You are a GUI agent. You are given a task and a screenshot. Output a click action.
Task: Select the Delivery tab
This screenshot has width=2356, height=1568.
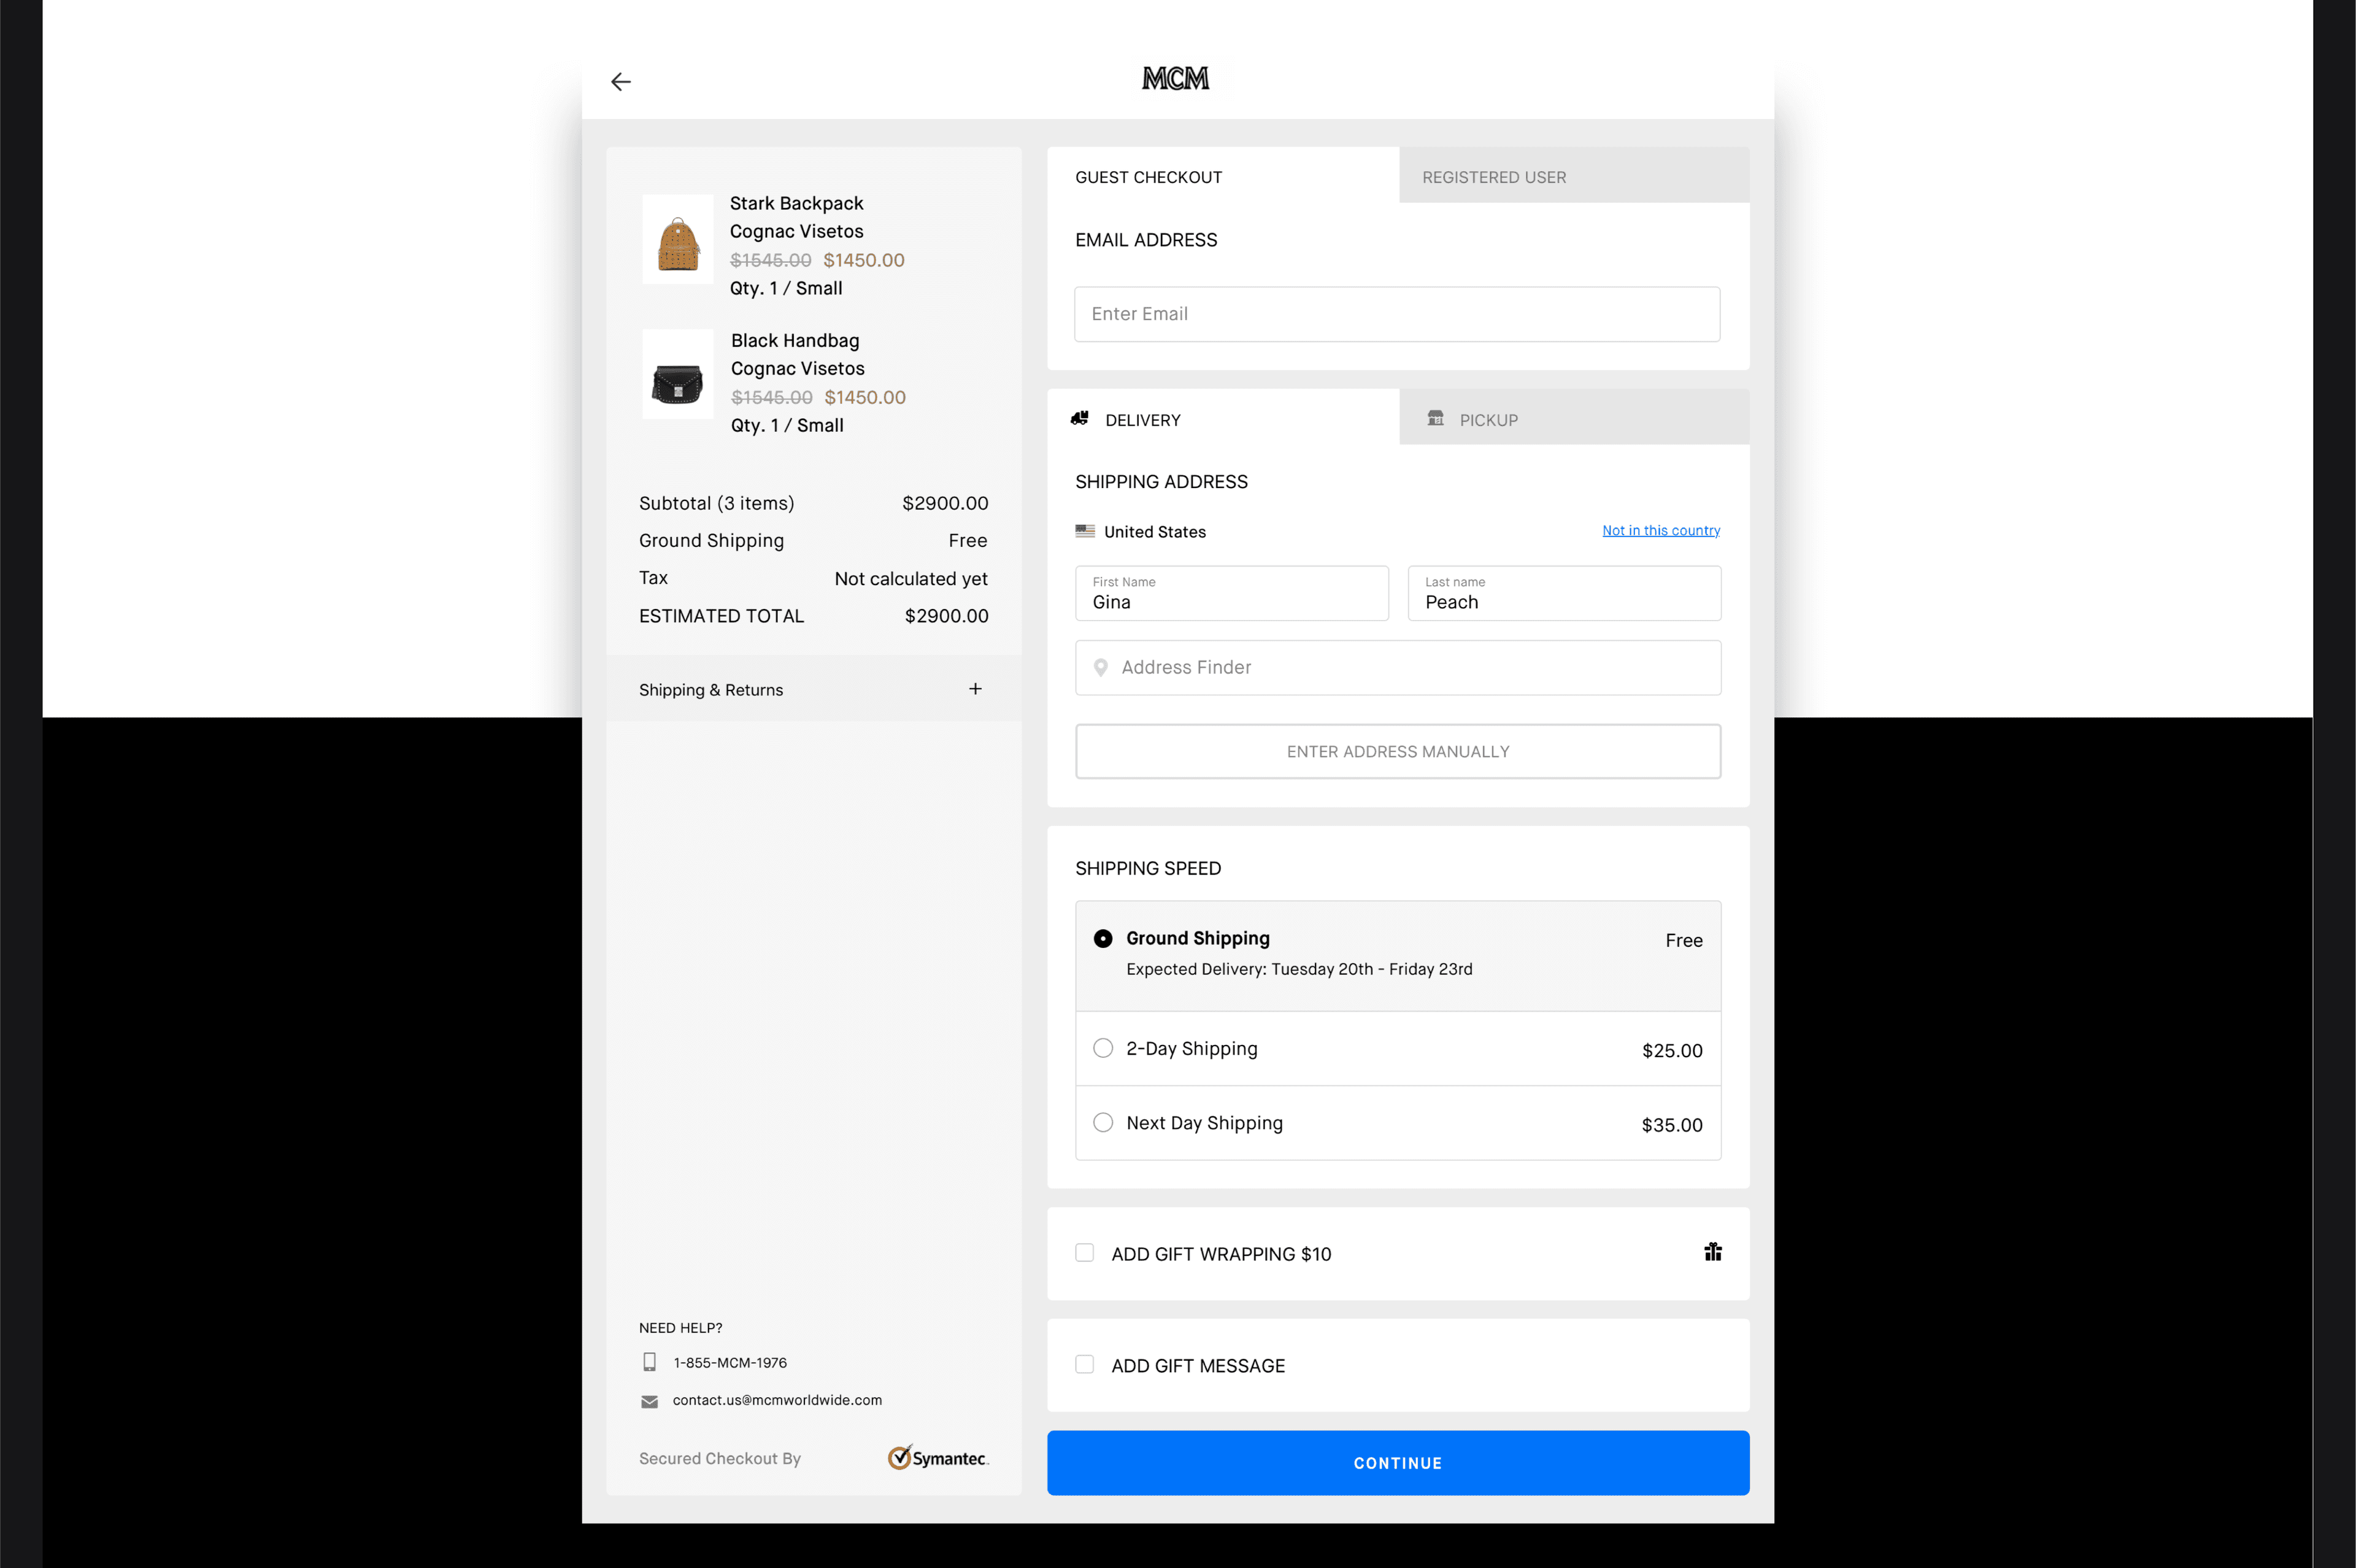tap(1223, 418)
